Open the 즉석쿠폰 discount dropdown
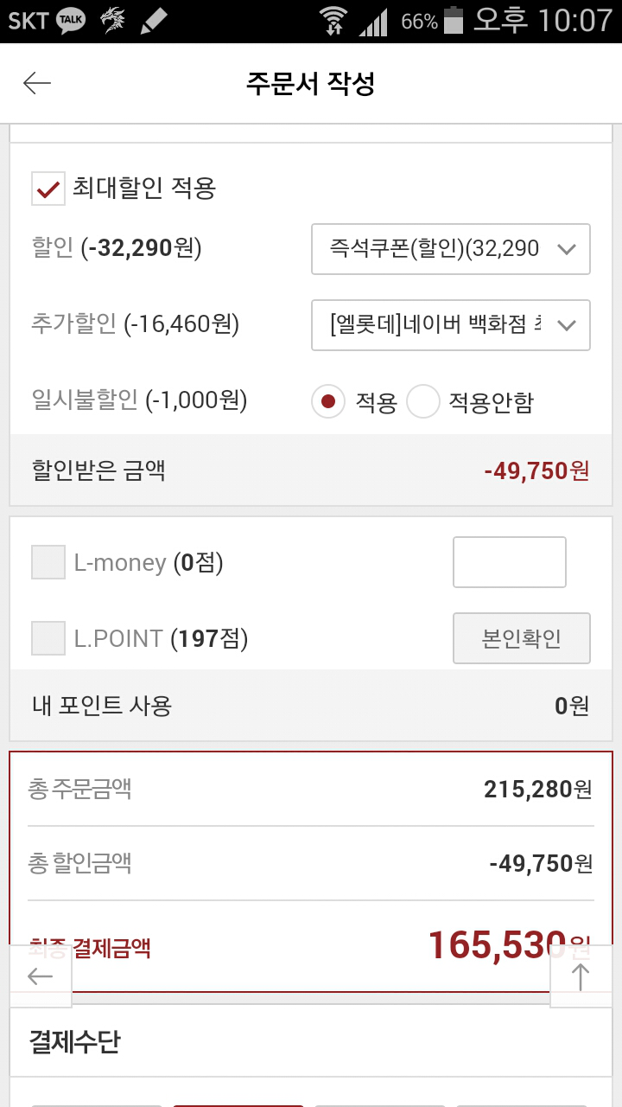Image resolution: width=622 pixels, height=1107 pixels. pos(450,249)
